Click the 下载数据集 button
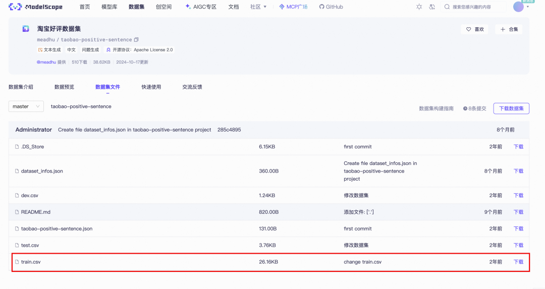The width and height of the screenshot is (545, 289). click(511, 108)
